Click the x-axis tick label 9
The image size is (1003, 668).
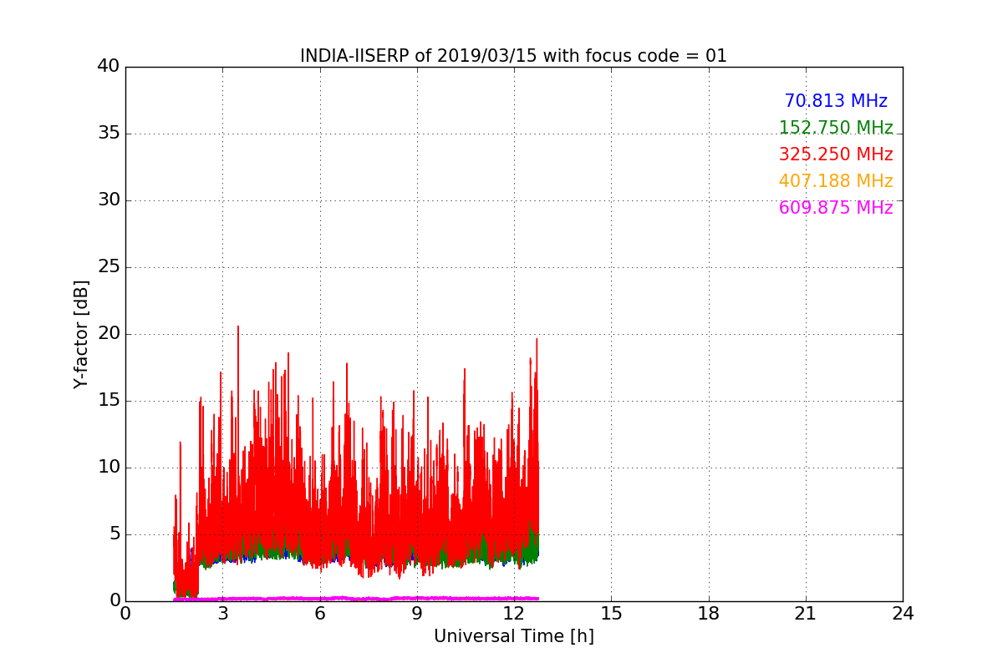pos(417,613)
